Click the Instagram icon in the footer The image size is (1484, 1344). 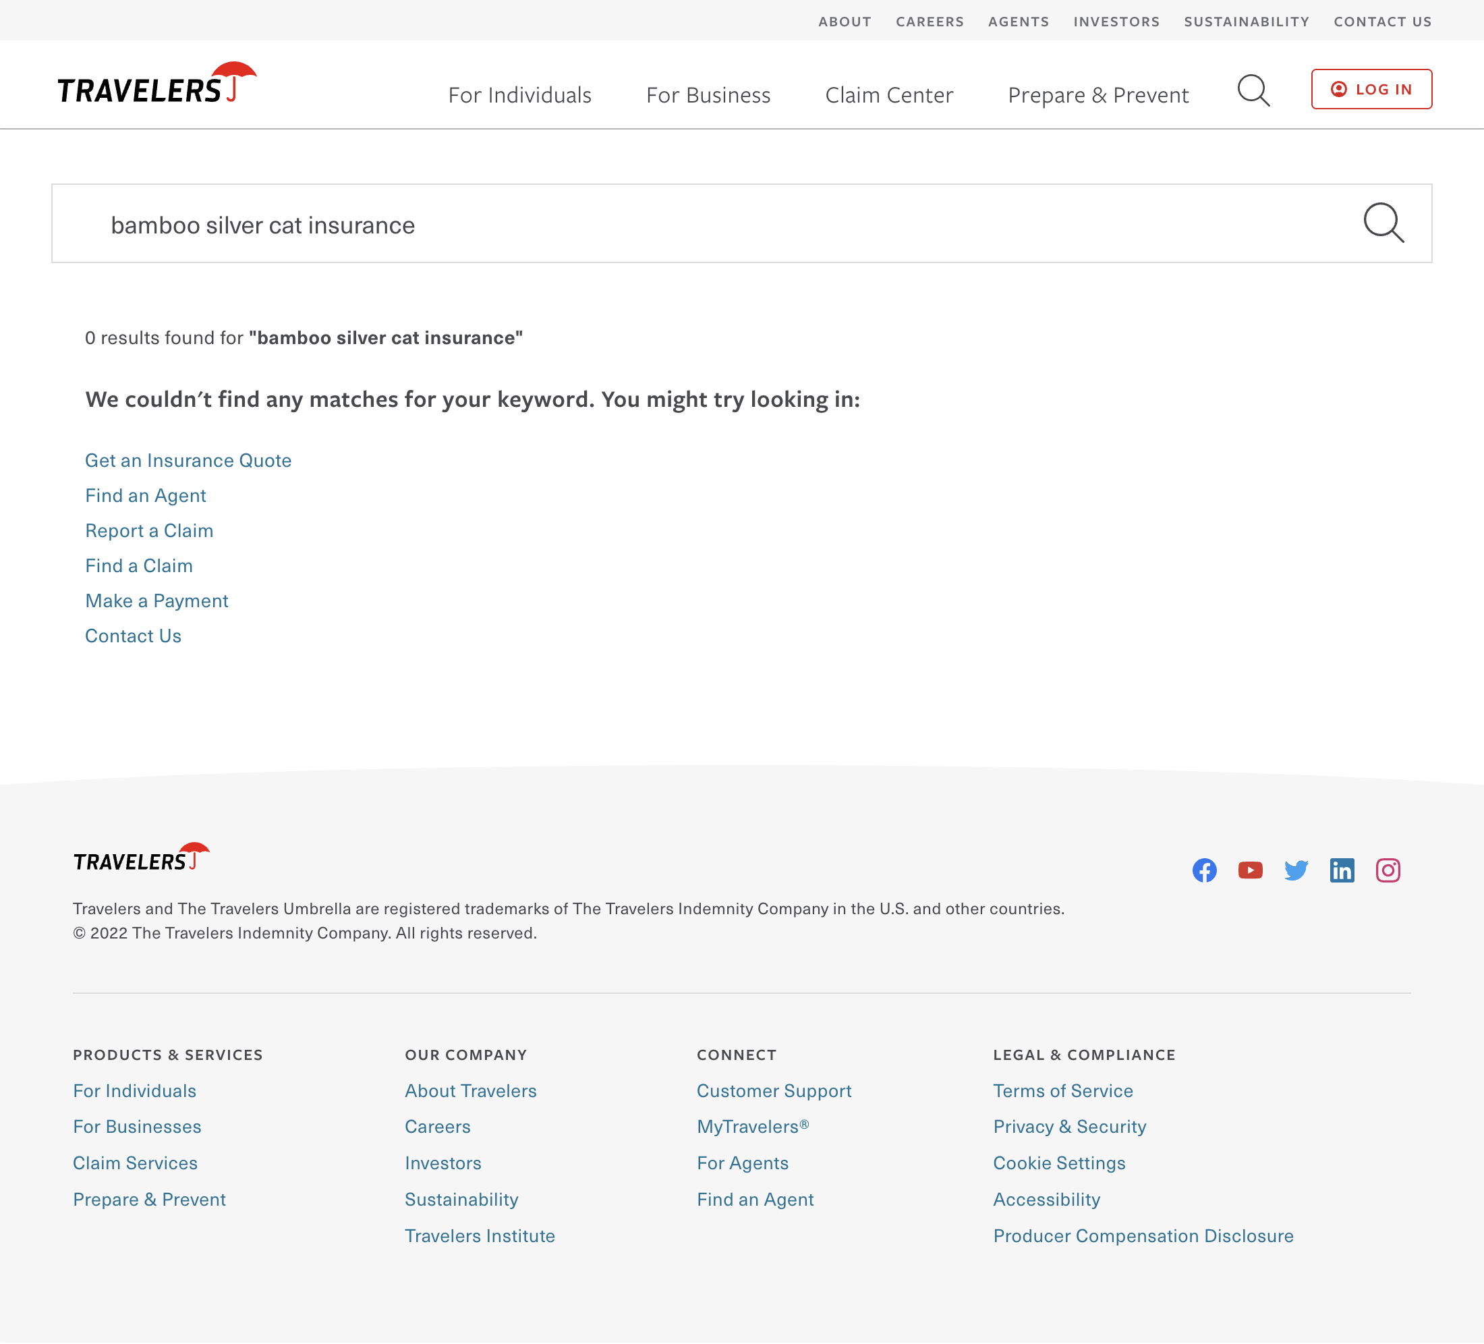pyautogui.click(x=1388, y=870)
